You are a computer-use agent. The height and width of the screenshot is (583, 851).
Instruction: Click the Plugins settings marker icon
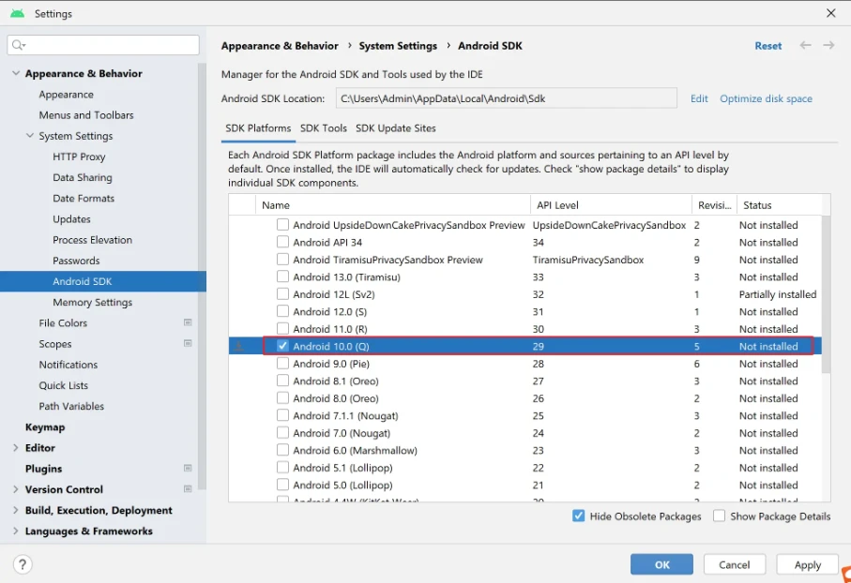[x=188, y=469]
